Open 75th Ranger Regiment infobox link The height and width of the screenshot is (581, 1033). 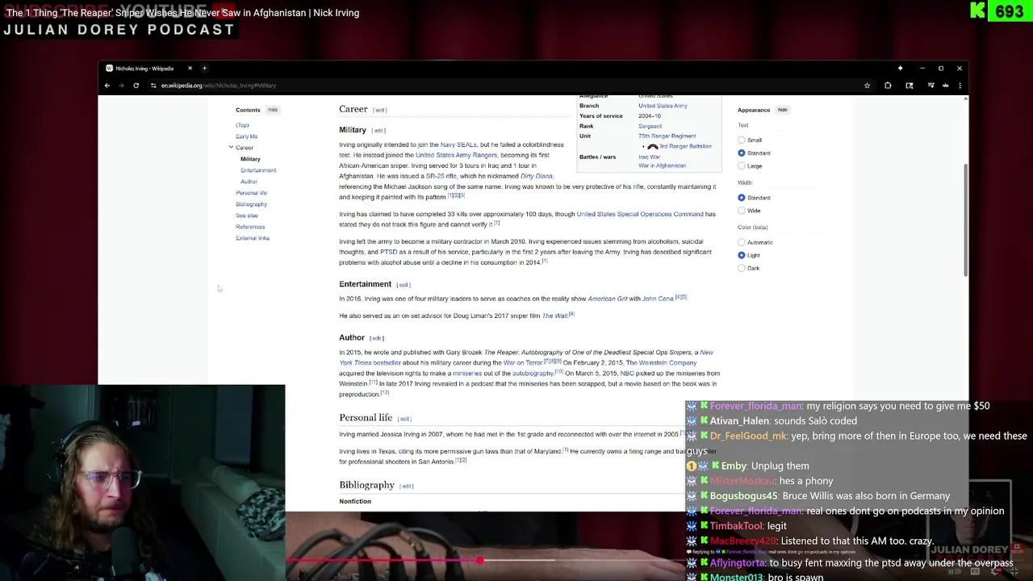(667, 136)
